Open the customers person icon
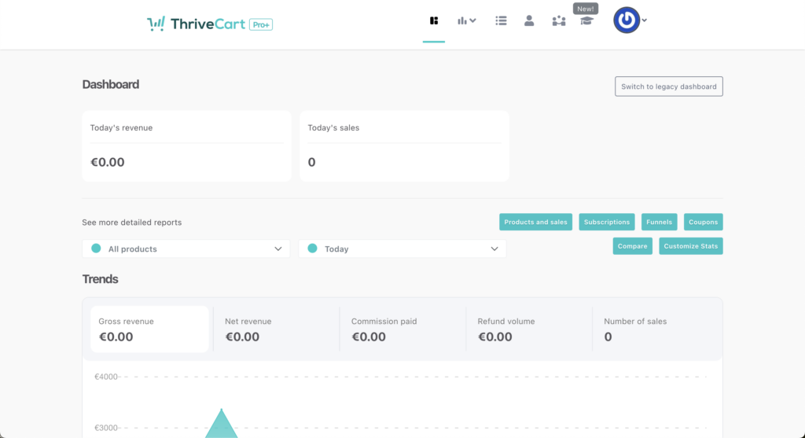This screenshot has width=805, height=438. (x=529, y=21)
